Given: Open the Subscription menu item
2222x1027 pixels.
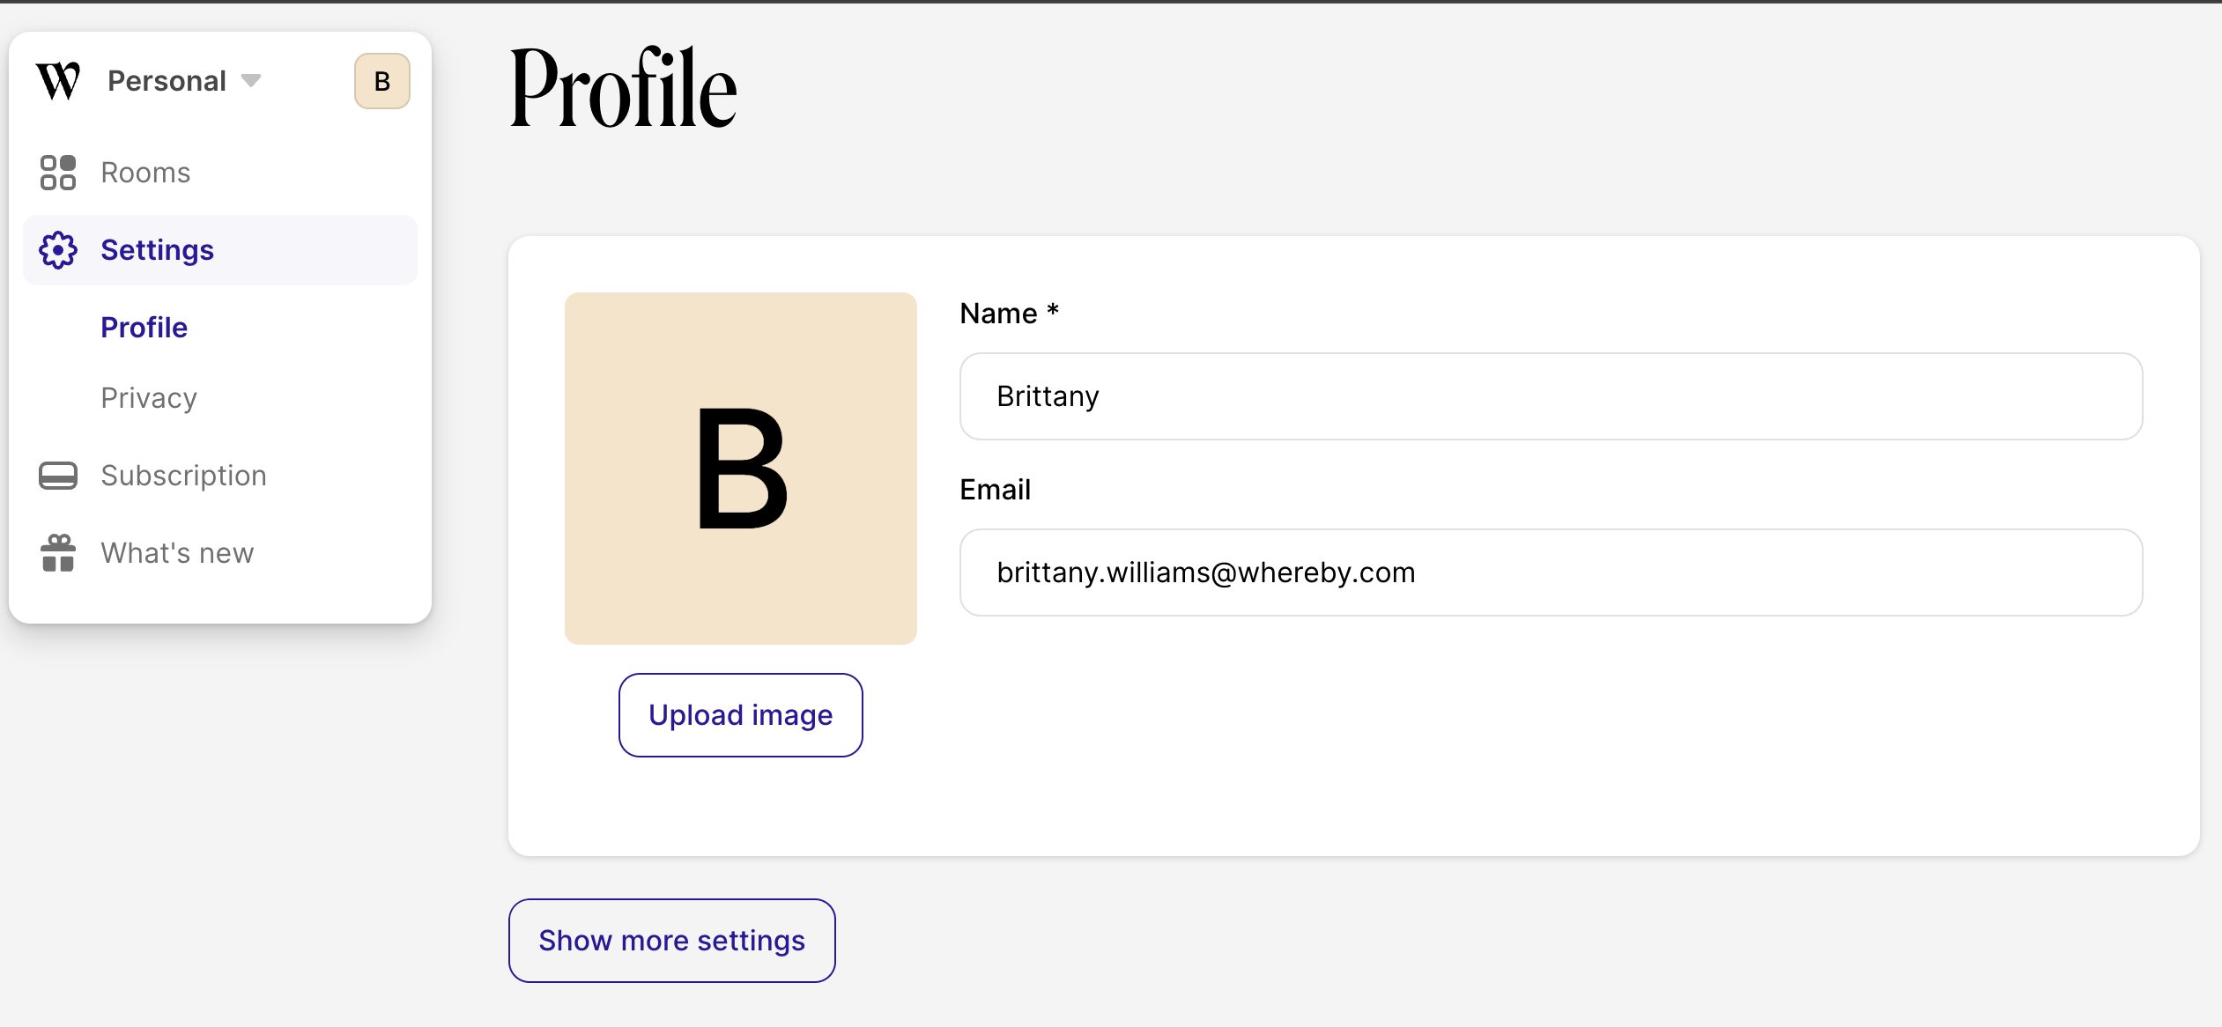Looking at the screenshot, I should pos(183,476).
